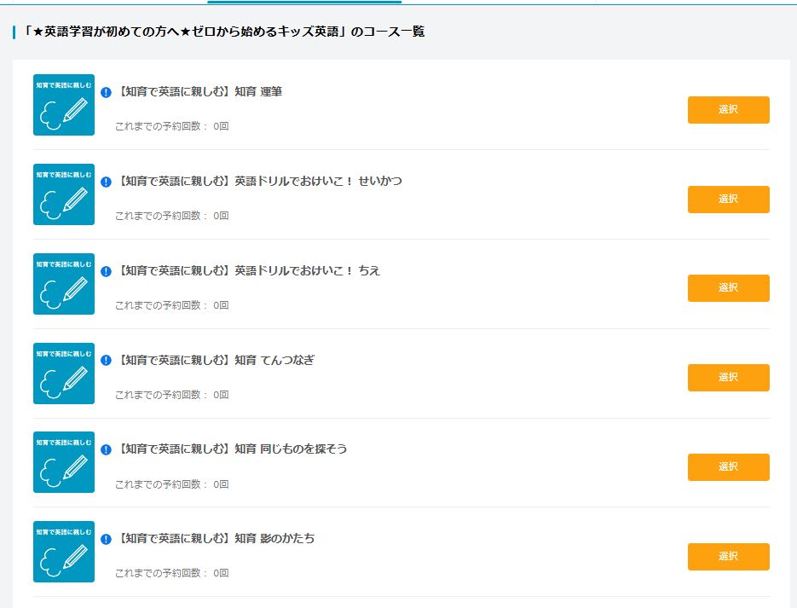Choose 選択 for 知育 てんつなぎ course
Screen dimensions: 797x608
point(728,378)
